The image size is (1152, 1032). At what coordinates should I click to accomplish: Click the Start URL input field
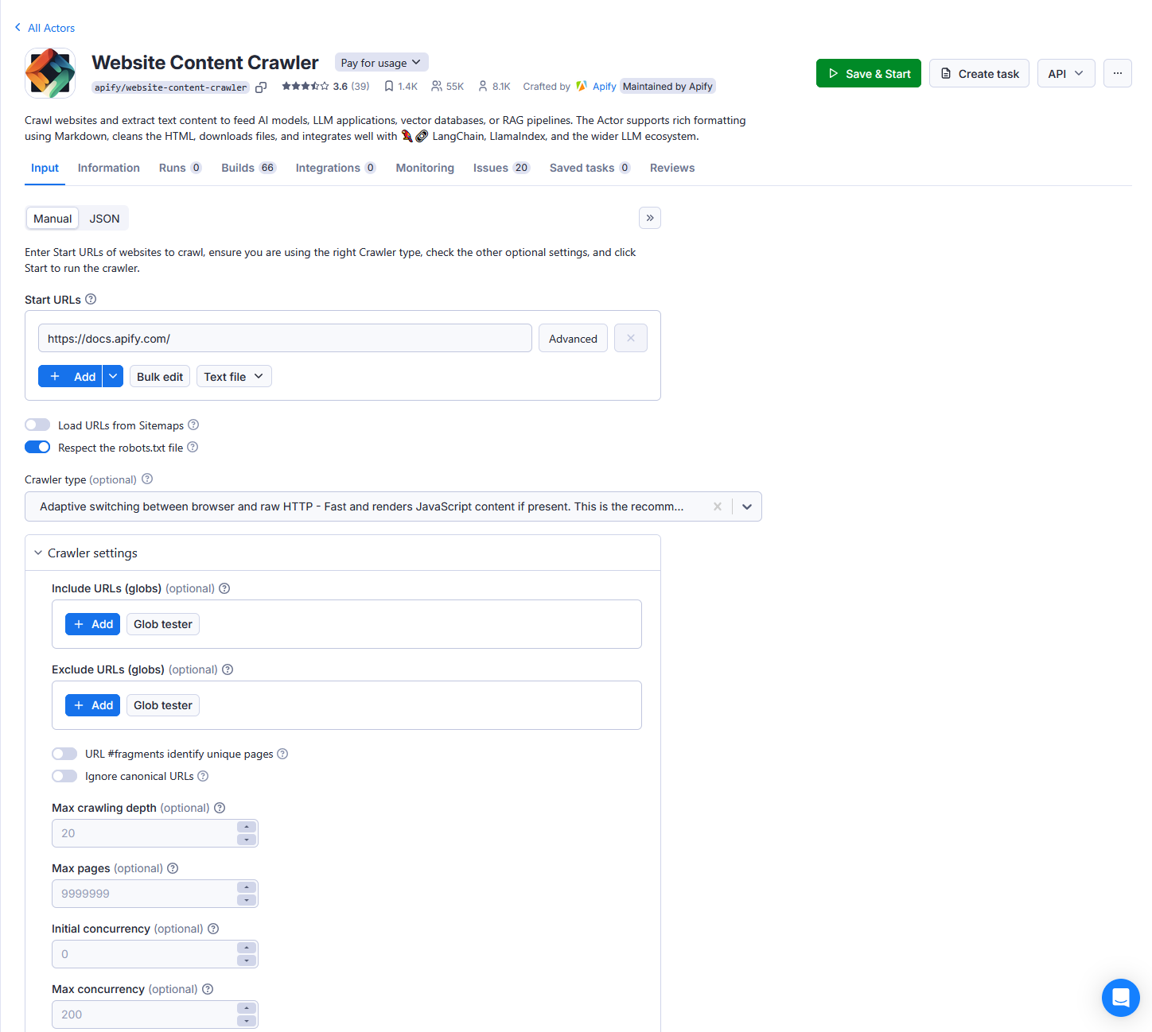pyautogui.click(x=285, y=338)
